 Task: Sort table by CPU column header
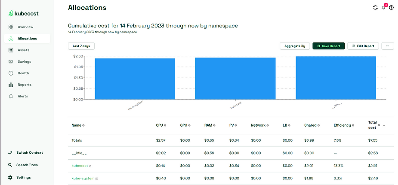click(x=159, y=125)
